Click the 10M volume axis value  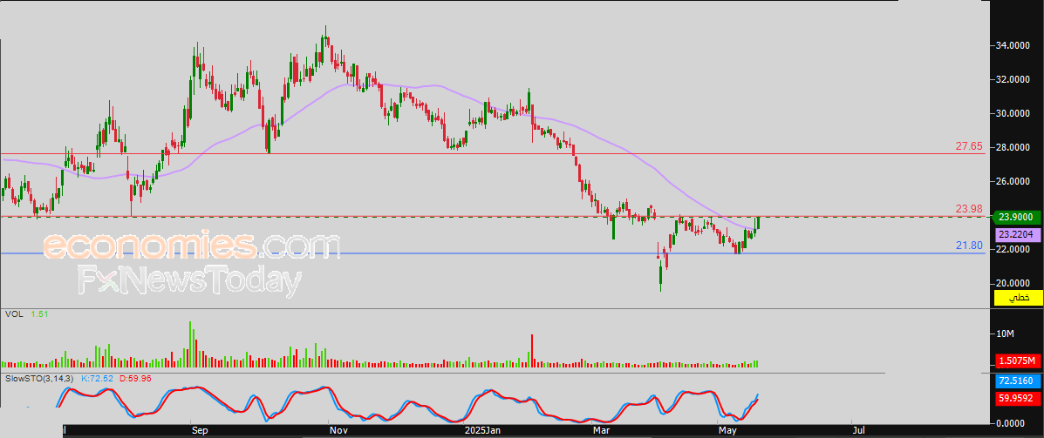click(x=1005, y=334)
